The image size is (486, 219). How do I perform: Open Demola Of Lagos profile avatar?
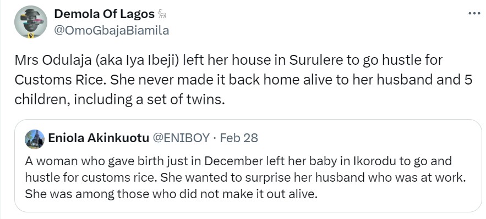(x=31, y=22)
